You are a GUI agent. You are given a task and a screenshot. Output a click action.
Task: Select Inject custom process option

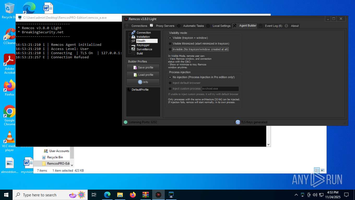[x=185, y=89]
